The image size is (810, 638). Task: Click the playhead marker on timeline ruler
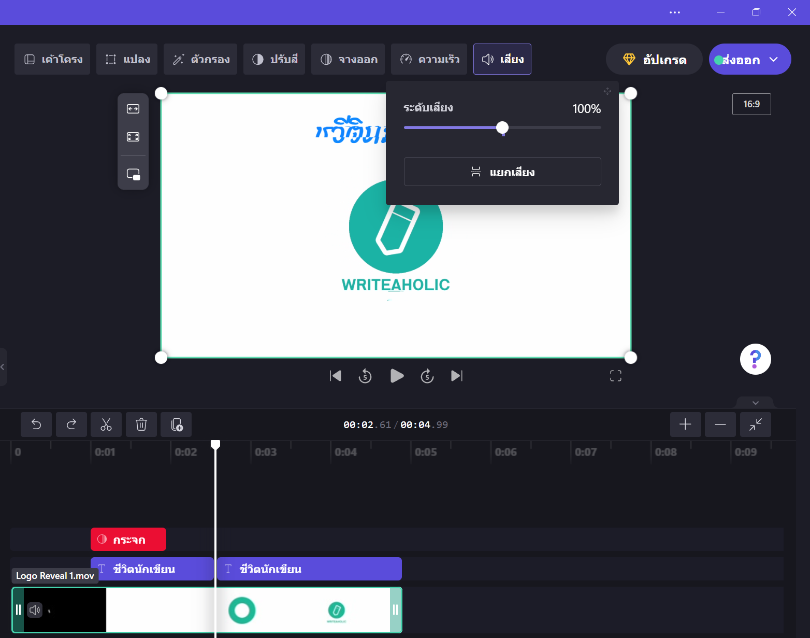tap(215, 444)
